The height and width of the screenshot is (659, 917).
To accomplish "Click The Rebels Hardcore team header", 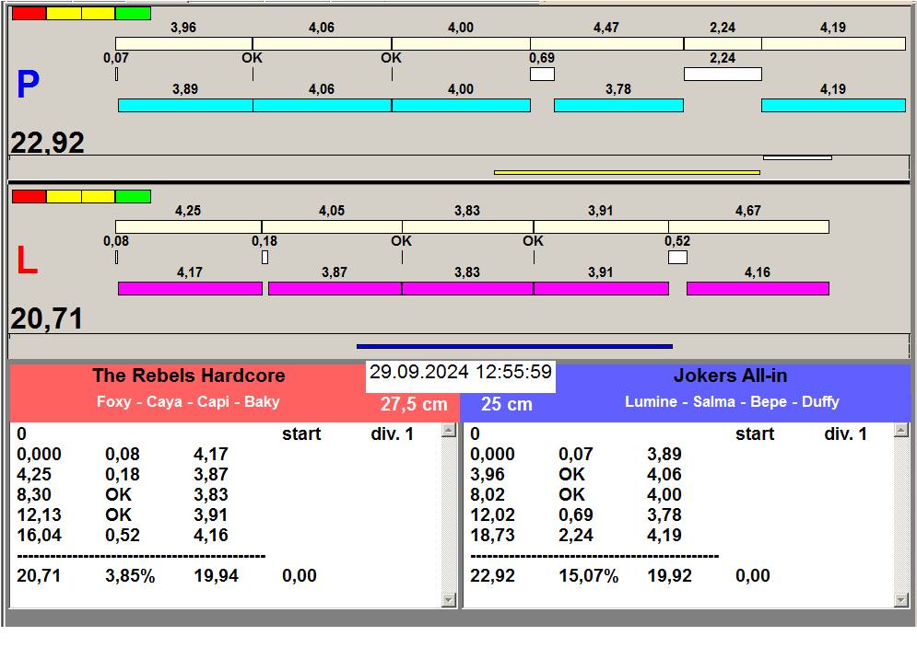I will click(x=188, y=376).
